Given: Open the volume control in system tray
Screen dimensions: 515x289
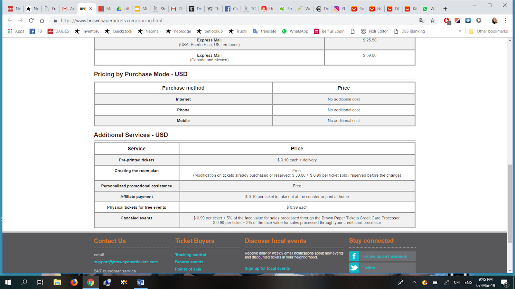Looking at the screenshot, I should (x=456, y=283).
